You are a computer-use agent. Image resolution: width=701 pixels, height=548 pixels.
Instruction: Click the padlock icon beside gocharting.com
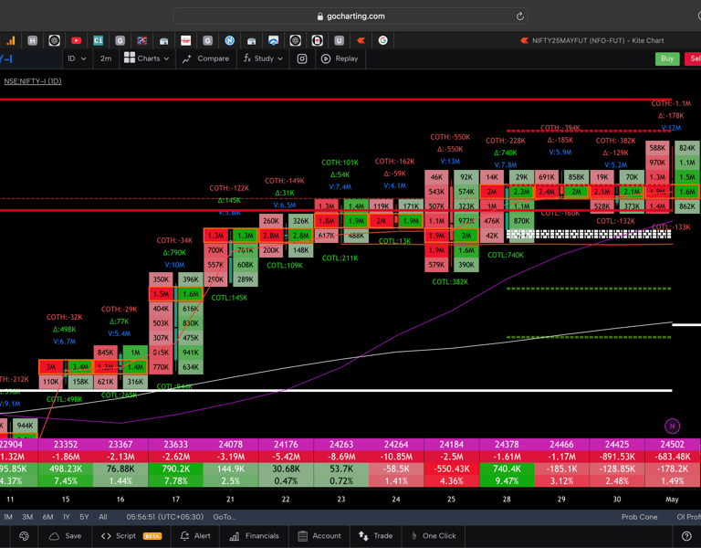point(320,16)
